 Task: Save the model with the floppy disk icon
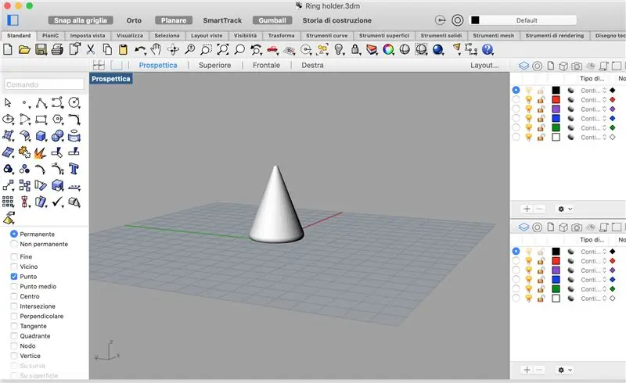(41, 49)
